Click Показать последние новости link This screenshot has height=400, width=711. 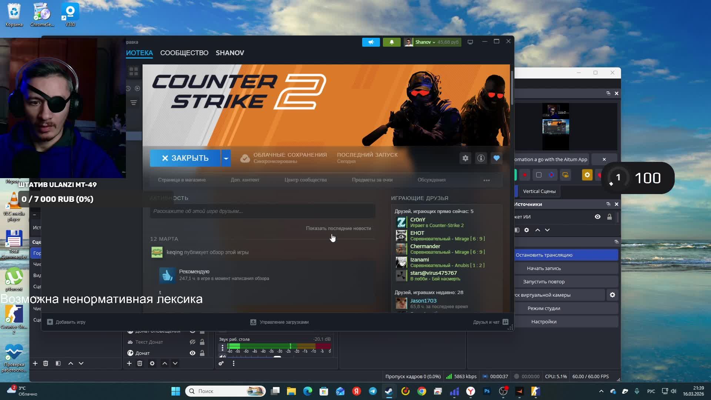(x=338, y=228)
